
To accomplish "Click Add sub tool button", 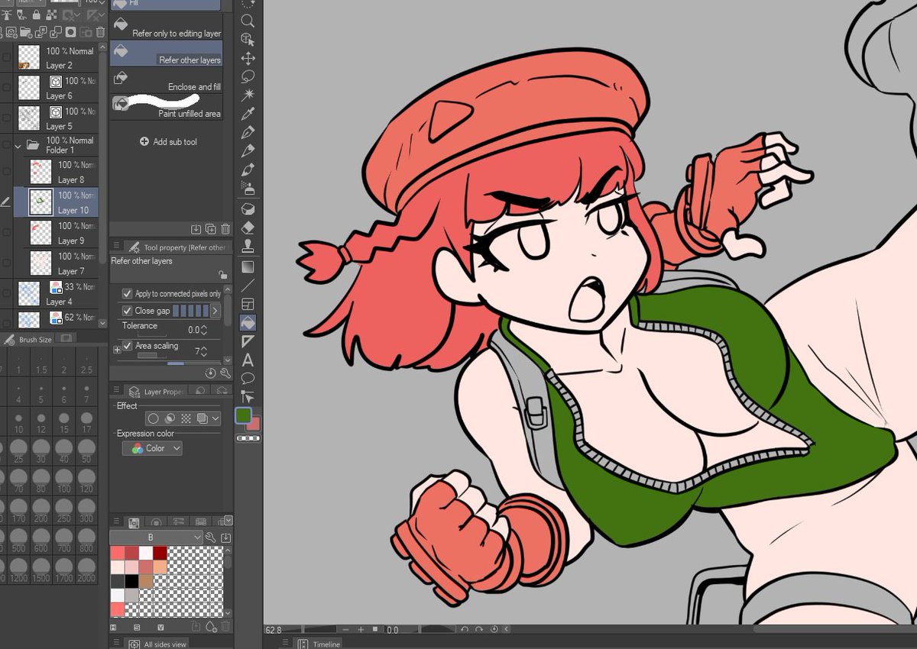I will 168,142.
